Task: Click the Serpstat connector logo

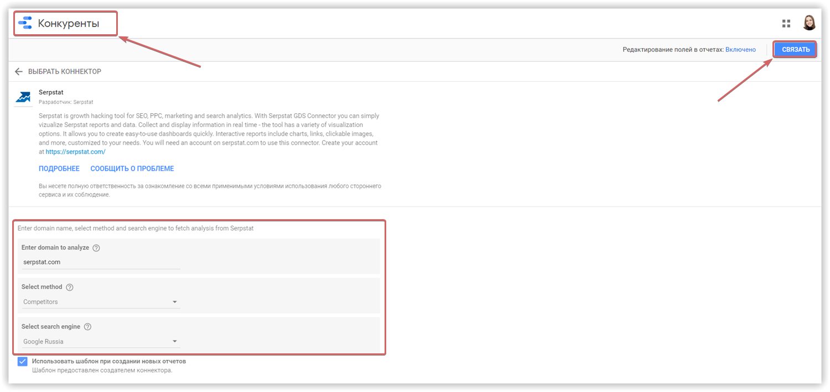Action: 23,98
